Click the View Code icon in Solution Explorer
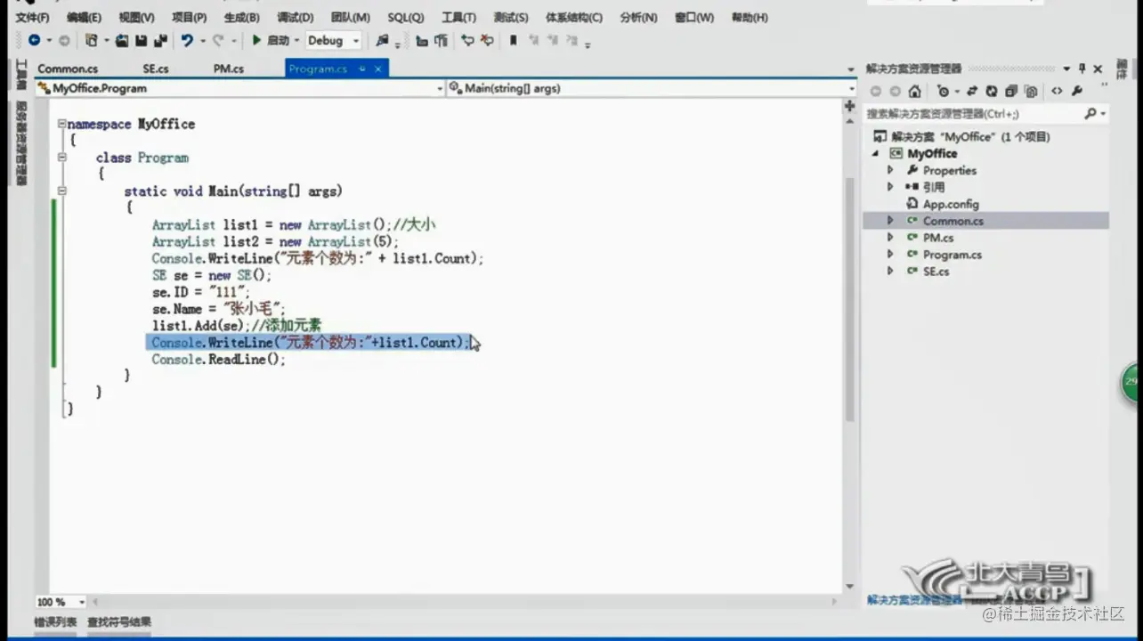Viewport: 1143px width, 641px height. (1057, 91)
